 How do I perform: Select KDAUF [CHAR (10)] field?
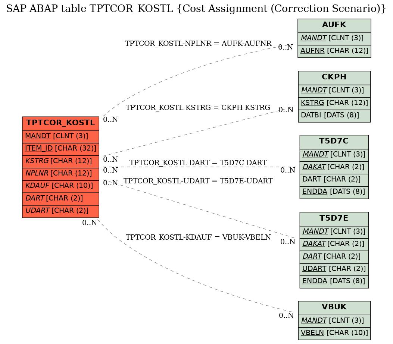click(61, 186)
